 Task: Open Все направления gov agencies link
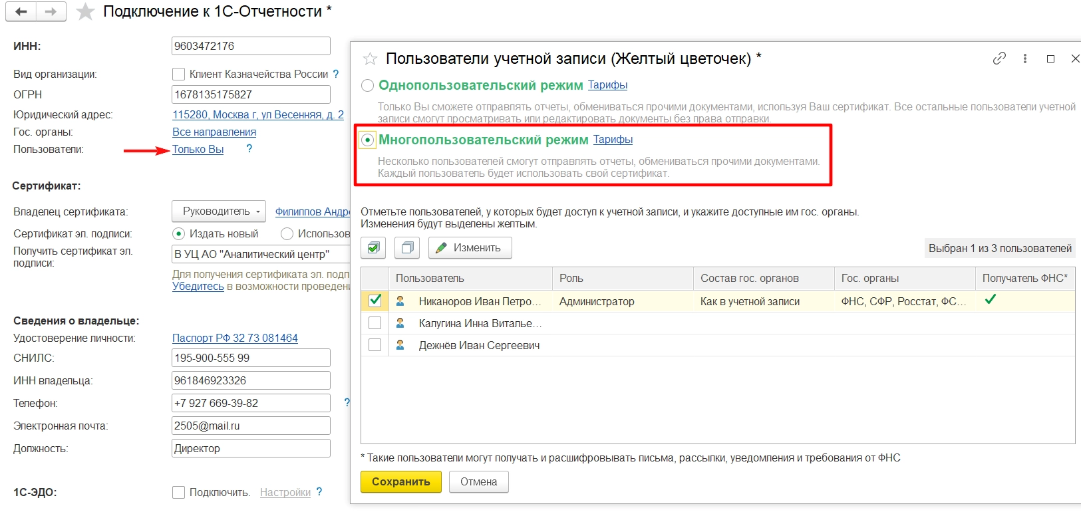[214, 132]
